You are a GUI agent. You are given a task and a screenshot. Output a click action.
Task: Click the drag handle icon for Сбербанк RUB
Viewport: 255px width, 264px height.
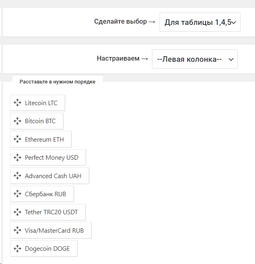pos(17,194)
